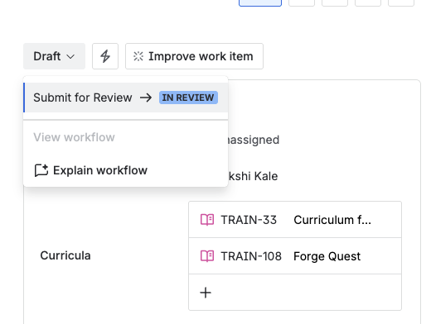Click the IN REVIEW status badge
This screenshot has height=324, width=431.
tap(188, 98)
